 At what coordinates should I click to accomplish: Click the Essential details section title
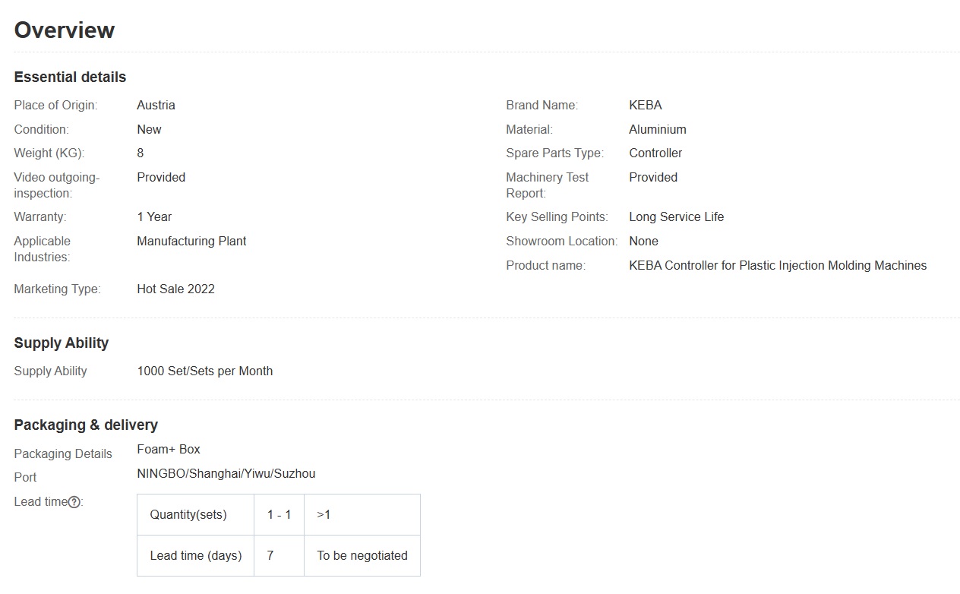(70, 77)
